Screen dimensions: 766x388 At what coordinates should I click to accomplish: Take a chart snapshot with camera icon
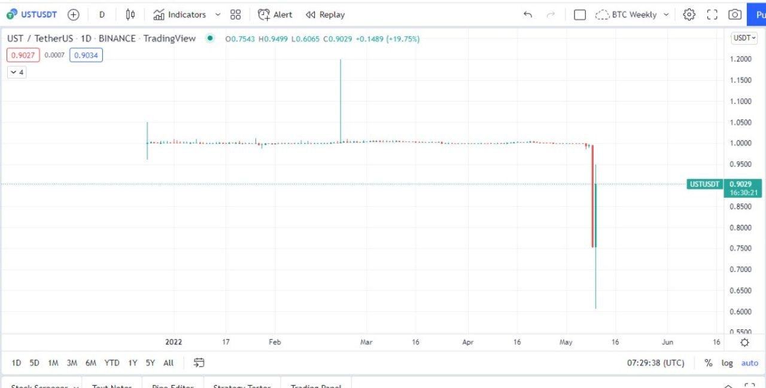pyautogui.click(x=735, y=14)
